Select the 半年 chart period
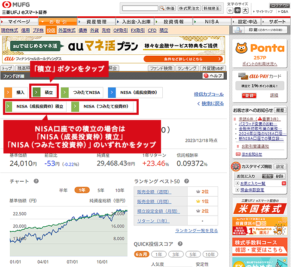The height and width of the screenshot is (267, 292). [63, 190]
